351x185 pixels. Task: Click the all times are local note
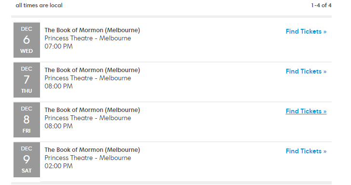(x=39, y=5)
